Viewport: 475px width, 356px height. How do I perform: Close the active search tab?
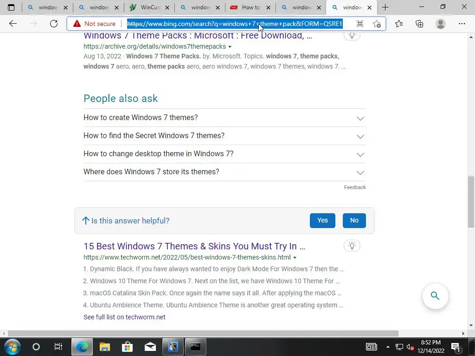click(x=369, y=7)
